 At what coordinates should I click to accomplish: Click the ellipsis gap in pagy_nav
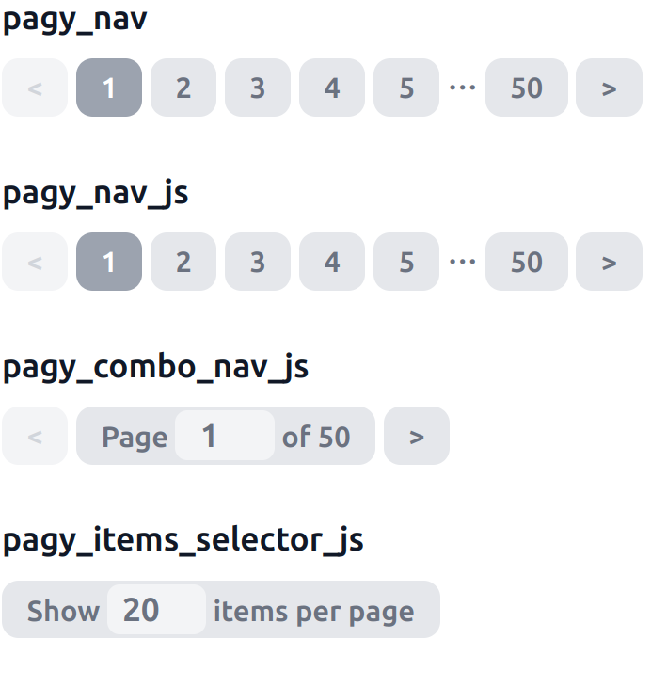[x=462, y=88]
